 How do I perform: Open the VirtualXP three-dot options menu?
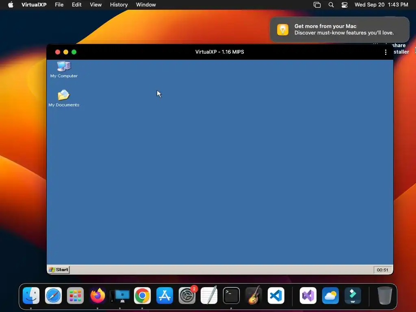[x=386, y=52]
